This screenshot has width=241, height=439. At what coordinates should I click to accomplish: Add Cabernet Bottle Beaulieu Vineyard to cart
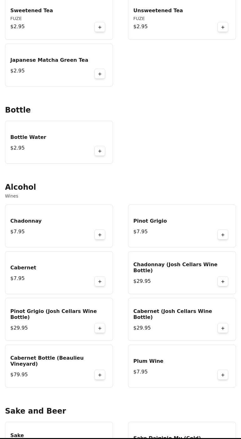click(x=100, y=375)
